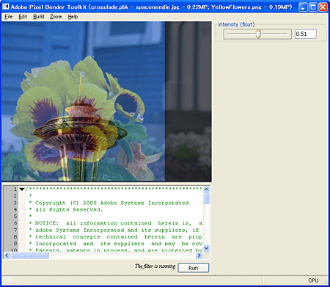This screenshot has height=287, width=330.
Task: Click the vertical scrollbar thumb in code editor
Action: pyautogui.click(x=206, y=199)
